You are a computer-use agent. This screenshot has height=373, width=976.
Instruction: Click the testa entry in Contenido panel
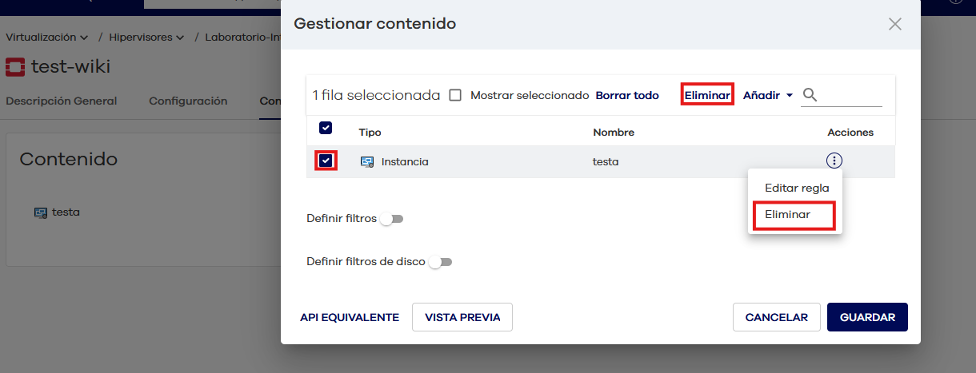[x=66, y=212]
